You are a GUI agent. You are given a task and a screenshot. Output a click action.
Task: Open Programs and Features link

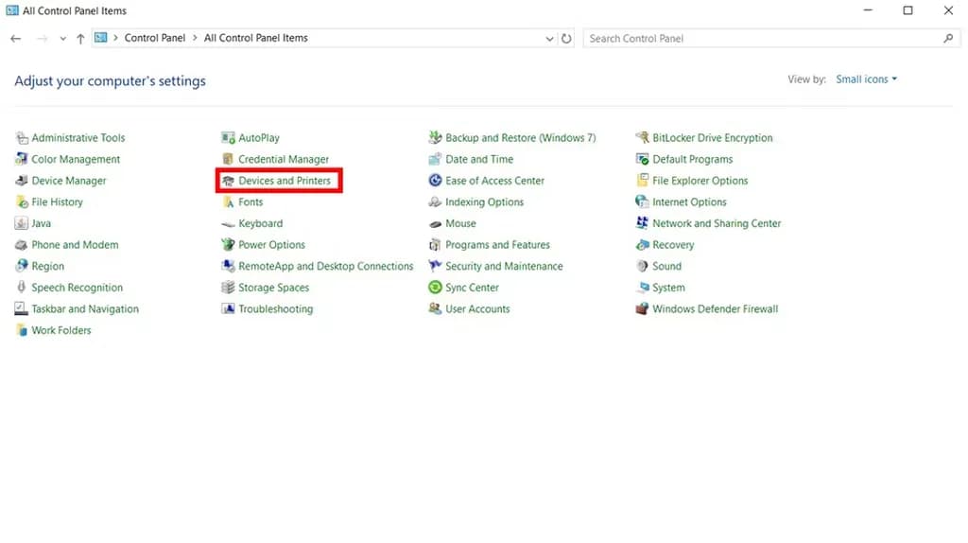pos(497,245)
